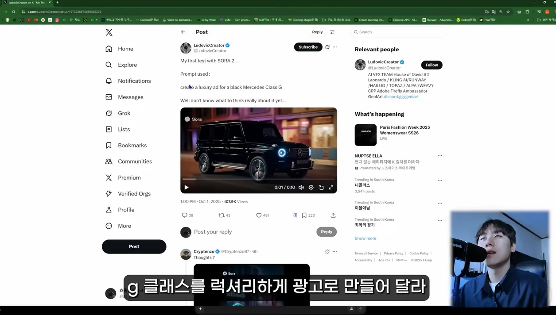Open Messages from the sidebar
This screenshot has height=315, width=556.
(124, 97)
